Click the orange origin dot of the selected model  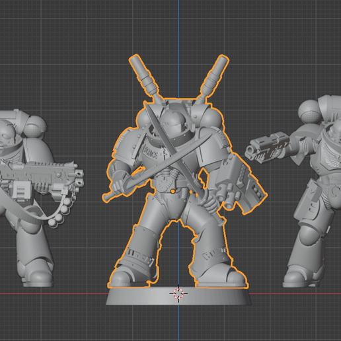coord(173,192)
